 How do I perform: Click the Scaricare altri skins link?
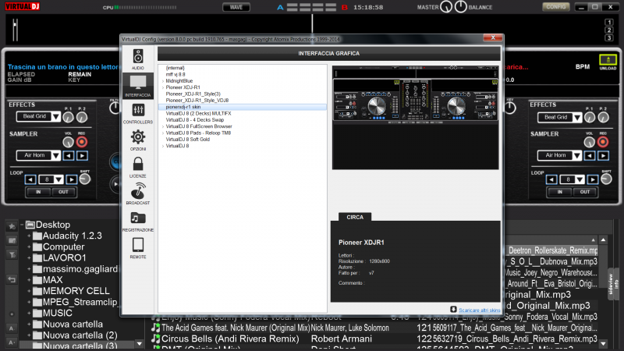pos(479,310)
